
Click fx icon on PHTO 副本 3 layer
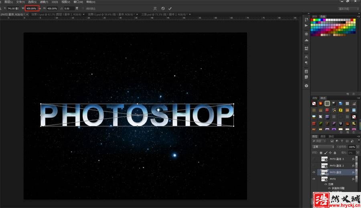(353, 159)
